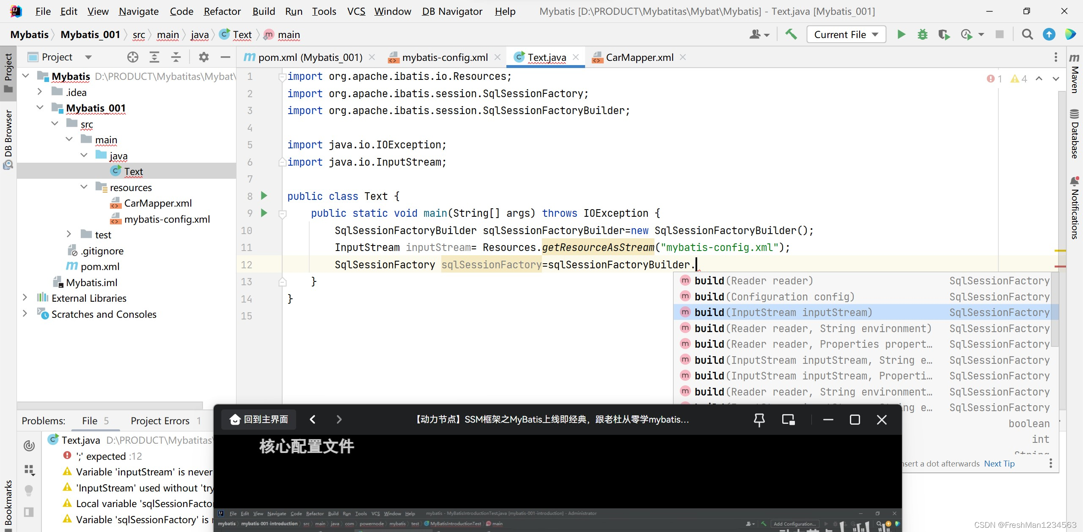Click the green Run button in toolbar
1083x532 pixels.
point(901,35)
